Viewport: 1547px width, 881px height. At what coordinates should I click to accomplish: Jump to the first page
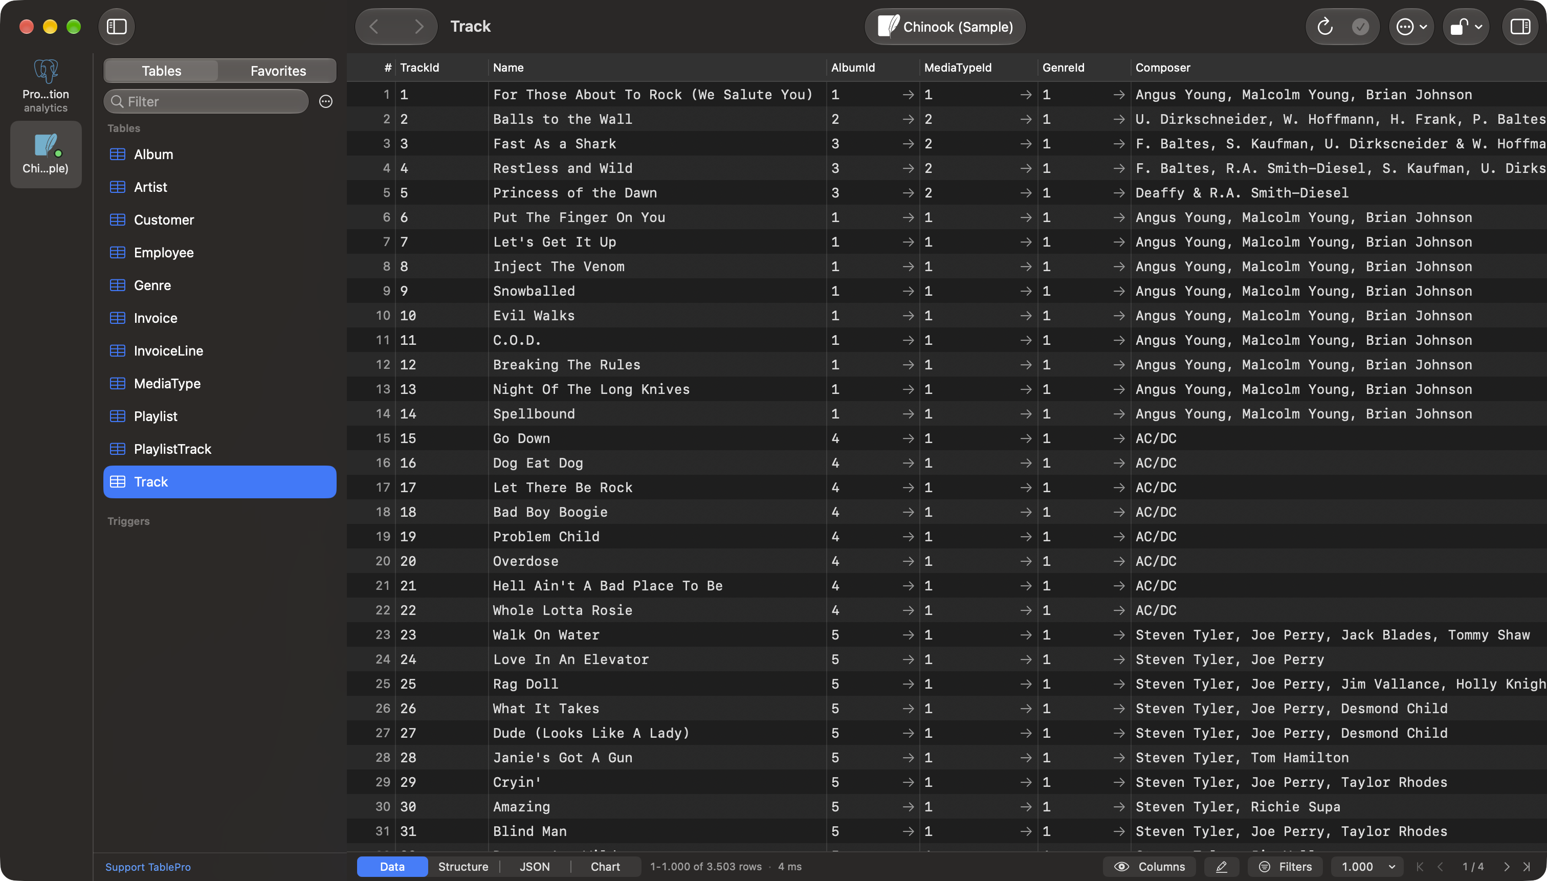(1420, 867)
